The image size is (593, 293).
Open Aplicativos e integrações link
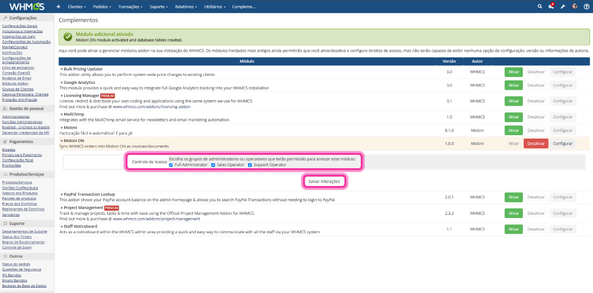click(x=22, y=31)
